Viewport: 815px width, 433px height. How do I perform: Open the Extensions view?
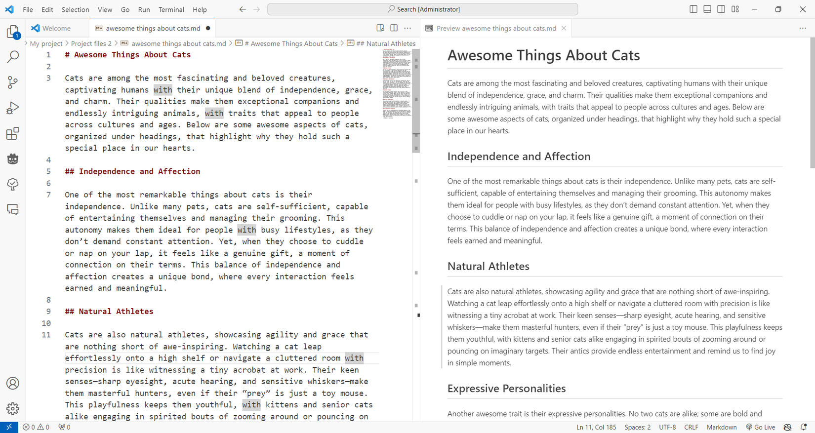tap(13, 134)
